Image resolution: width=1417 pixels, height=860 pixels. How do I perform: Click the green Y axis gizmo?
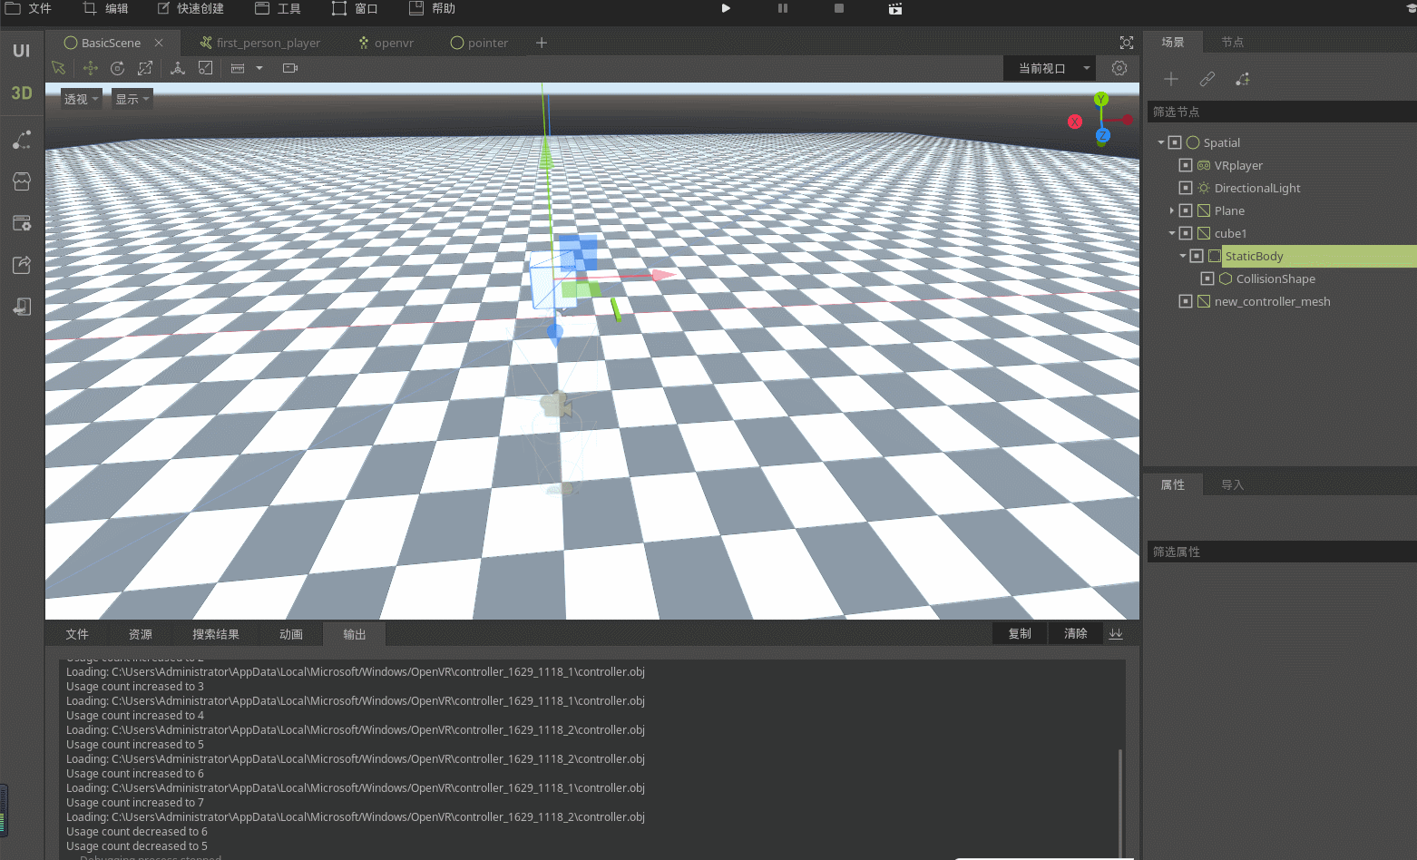click(x=1101, y=99)
